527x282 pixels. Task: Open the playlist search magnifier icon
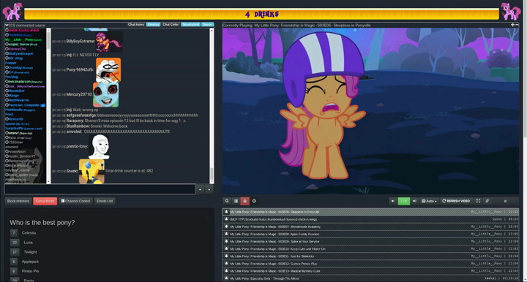click(227, 201)
